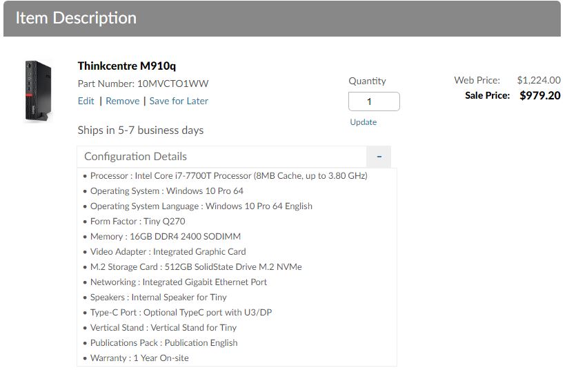Click the Item Description header bar

pos(282,19)
